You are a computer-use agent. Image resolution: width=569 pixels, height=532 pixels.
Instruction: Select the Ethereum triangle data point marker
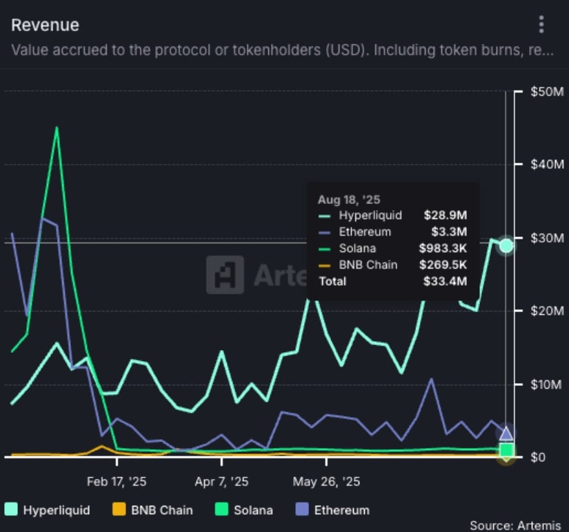pos(506,433)
